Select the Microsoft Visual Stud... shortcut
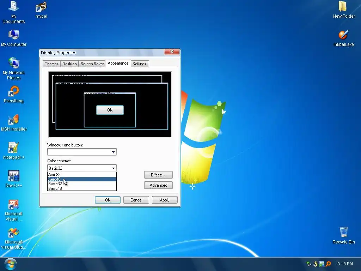Screen dimensions: 361x271 pyautogui.click(x=14, y=239)
